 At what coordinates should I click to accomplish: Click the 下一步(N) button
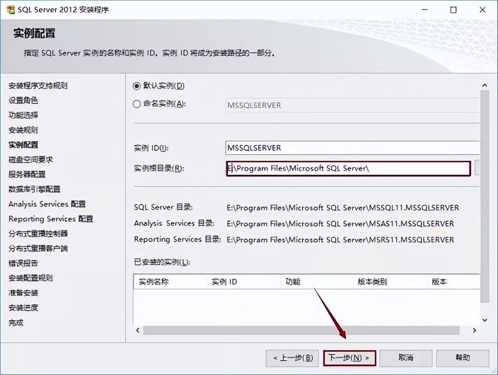pyautogui.click(x=349, y=358)
